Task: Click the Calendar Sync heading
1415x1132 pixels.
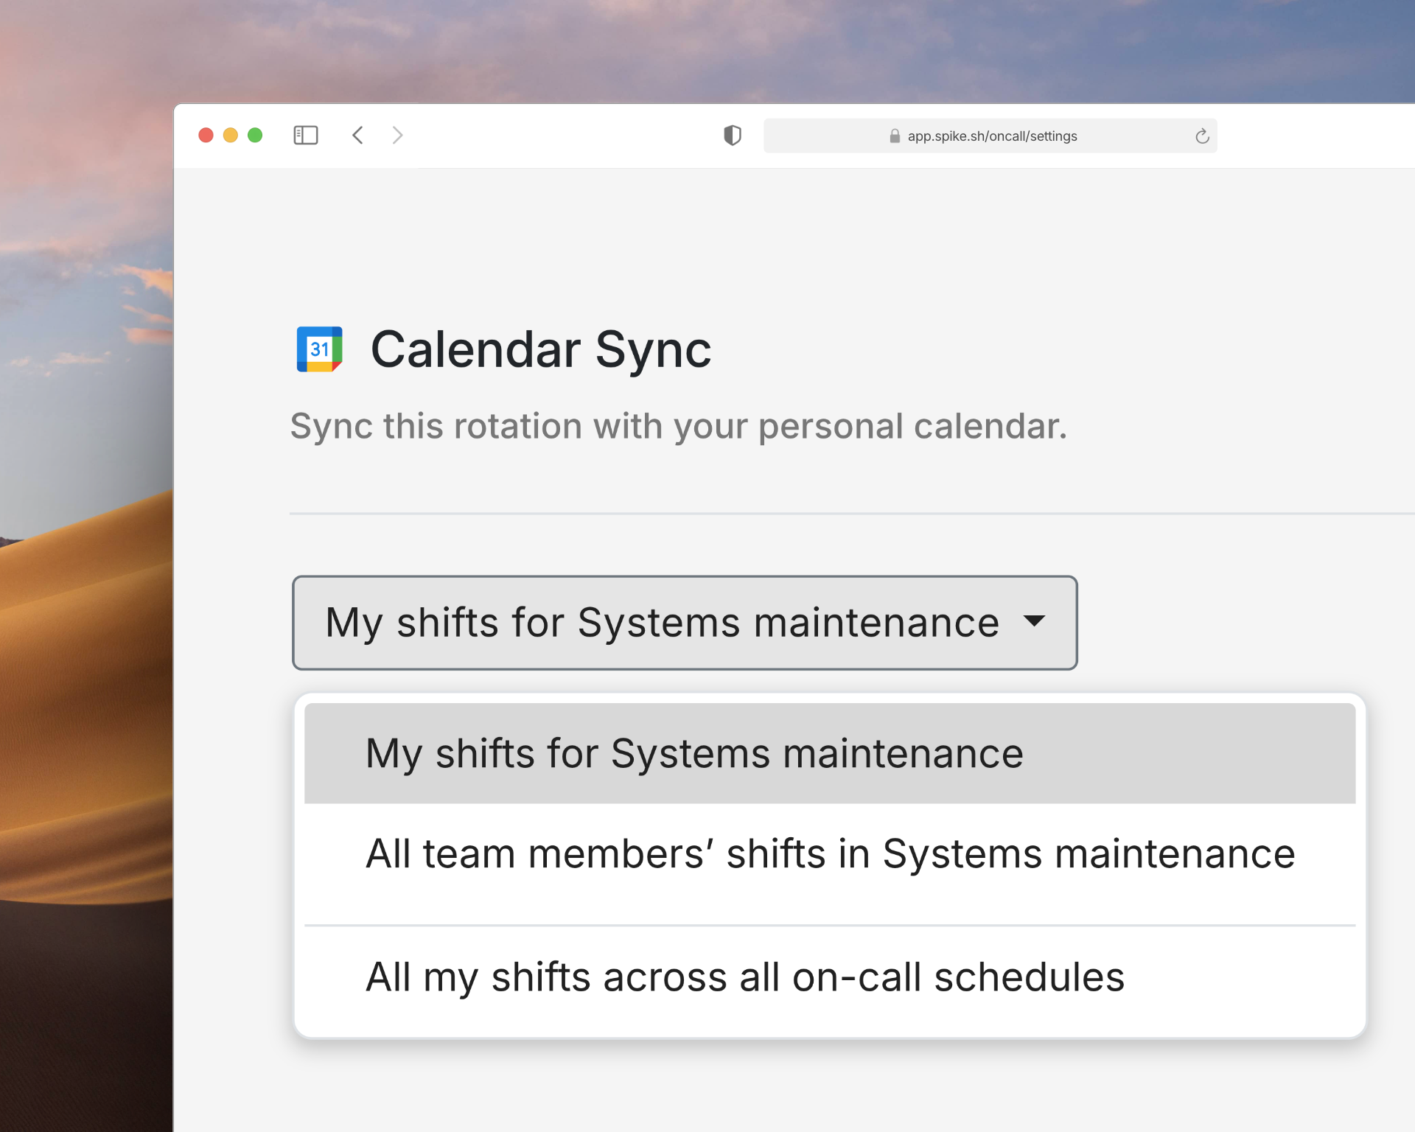Action: click(x=540, y=349)
